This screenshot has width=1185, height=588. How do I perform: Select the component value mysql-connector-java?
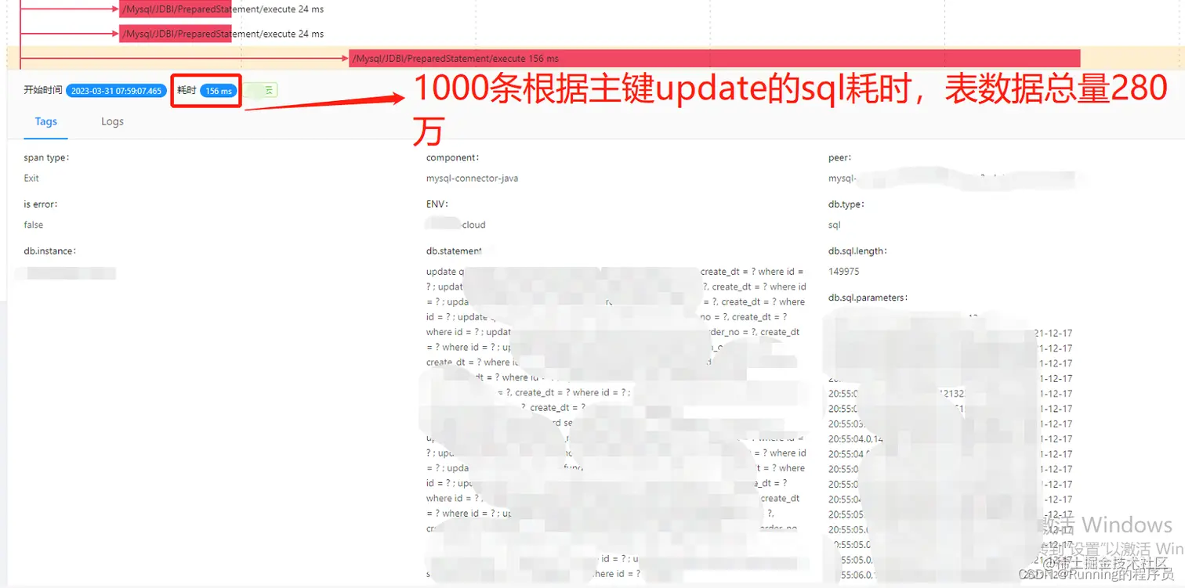coord(470,178)
